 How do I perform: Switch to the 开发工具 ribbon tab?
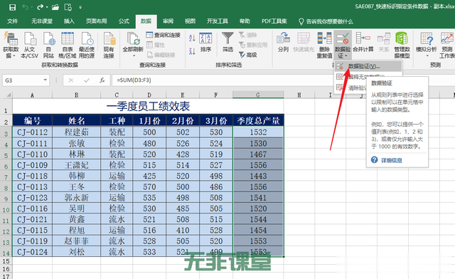pyautogui.click(x=218, y=21)
